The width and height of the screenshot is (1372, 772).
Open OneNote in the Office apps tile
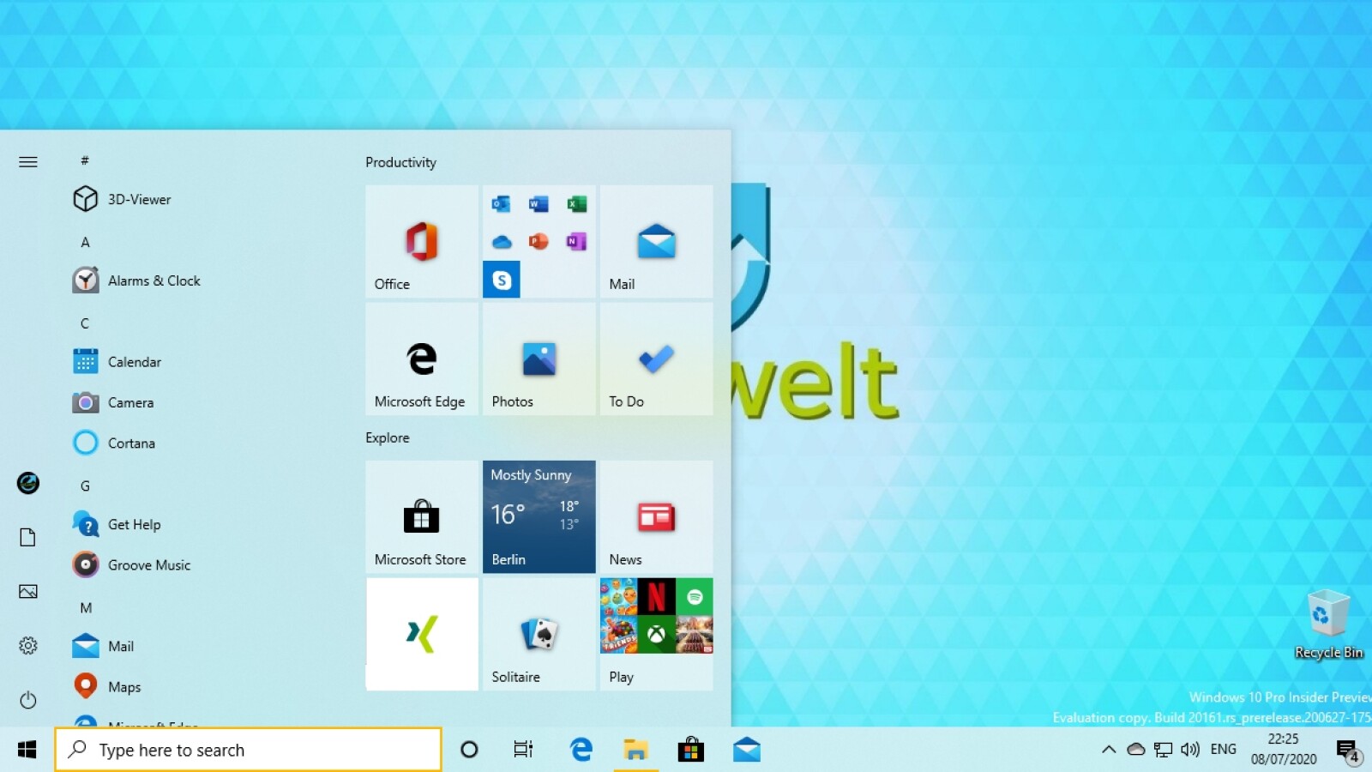(x=576, y=242)
